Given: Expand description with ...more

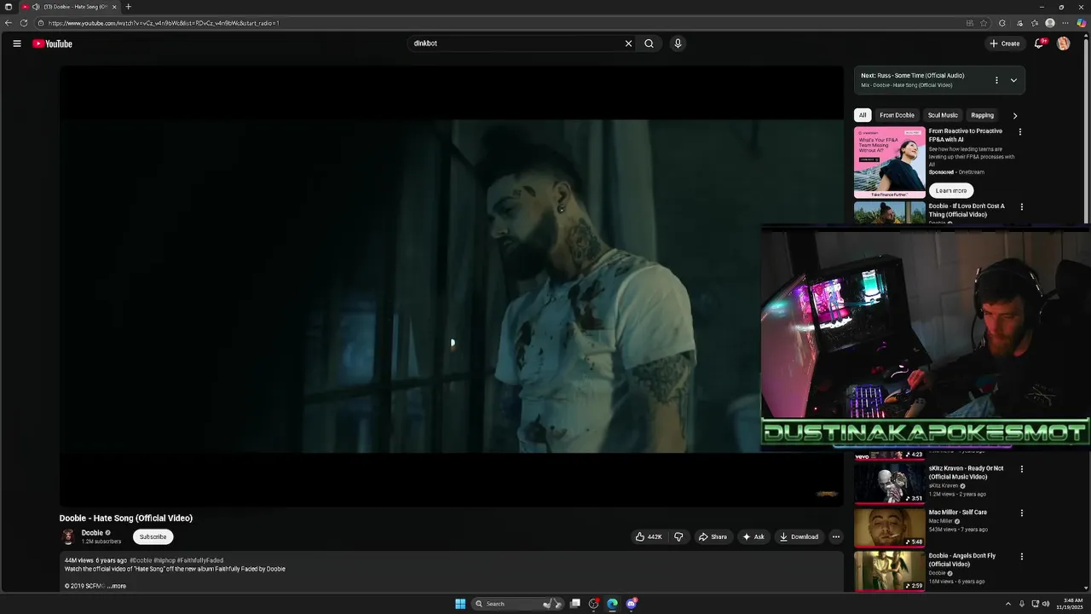Looking at the screenshot, I should pyautogui.click(x=117, y=586).
